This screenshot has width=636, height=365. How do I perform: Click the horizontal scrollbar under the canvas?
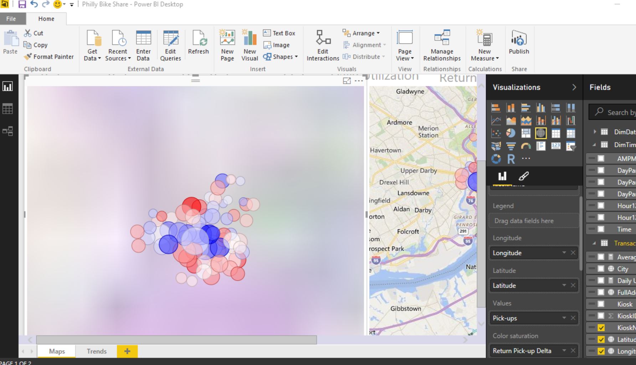click(176, 340)
